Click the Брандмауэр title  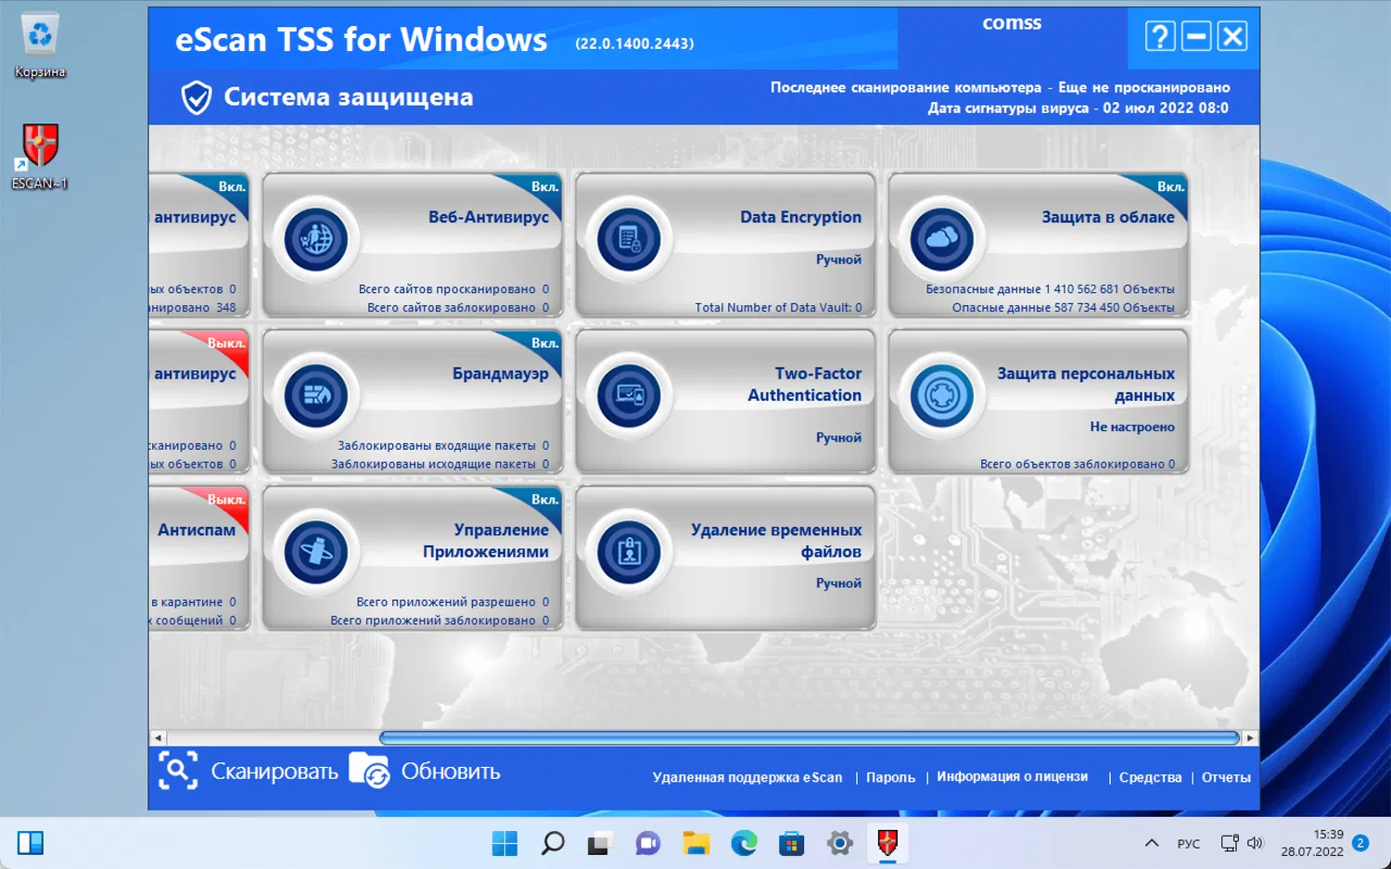(x=501, y=374)
